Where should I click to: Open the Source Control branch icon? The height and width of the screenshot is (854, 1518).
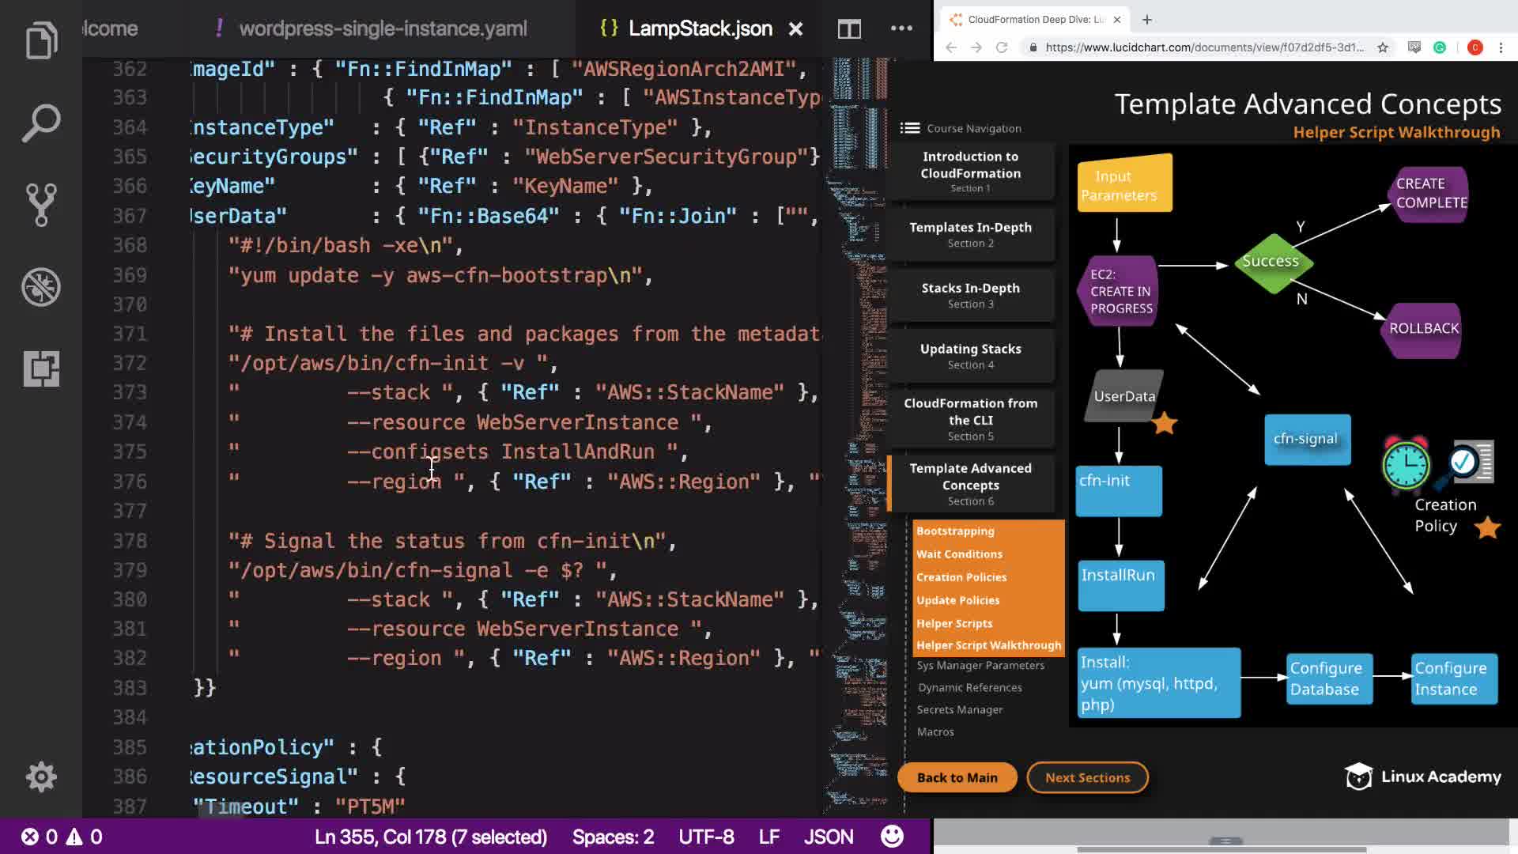click(x=41, y=205)
